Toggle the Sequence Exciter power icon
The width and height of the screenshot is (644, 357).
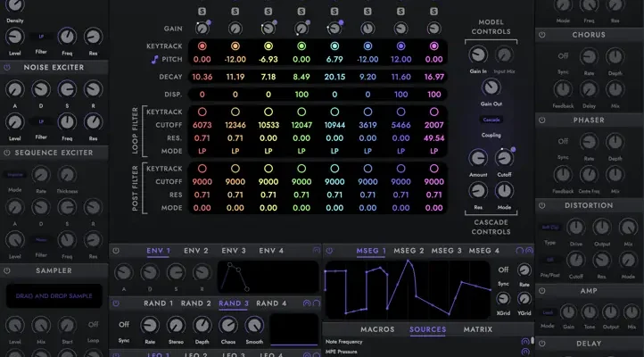tap(6, 153)
